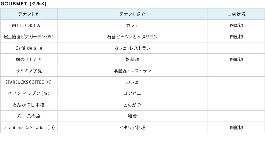
Task: Click the 出店状況 column header
Action: click(236, 14)
